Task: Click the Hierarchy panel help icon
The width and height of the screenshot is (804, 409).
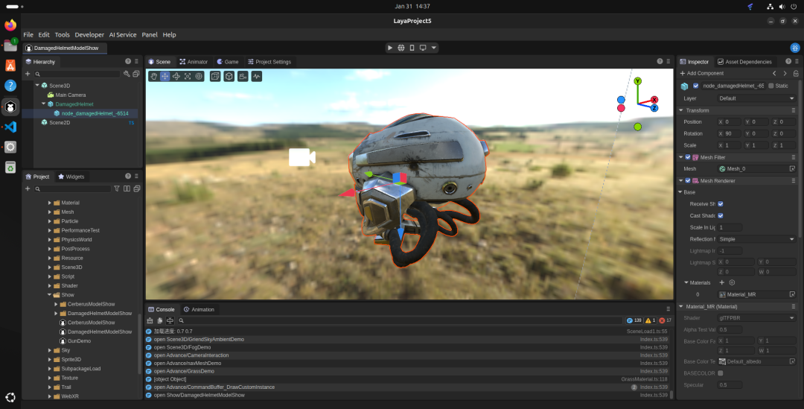Action: (128, 61)
